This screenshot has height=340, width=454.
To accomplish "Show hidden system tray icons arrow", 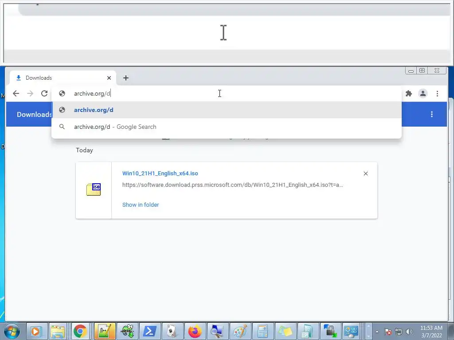I will coord(377,332).
